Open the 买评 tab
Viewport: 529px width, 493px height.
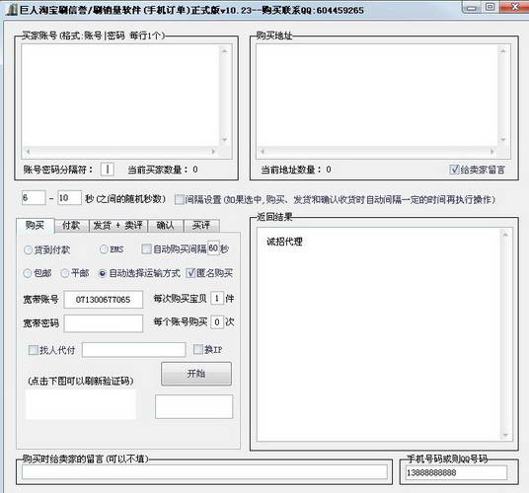[201, 226]
